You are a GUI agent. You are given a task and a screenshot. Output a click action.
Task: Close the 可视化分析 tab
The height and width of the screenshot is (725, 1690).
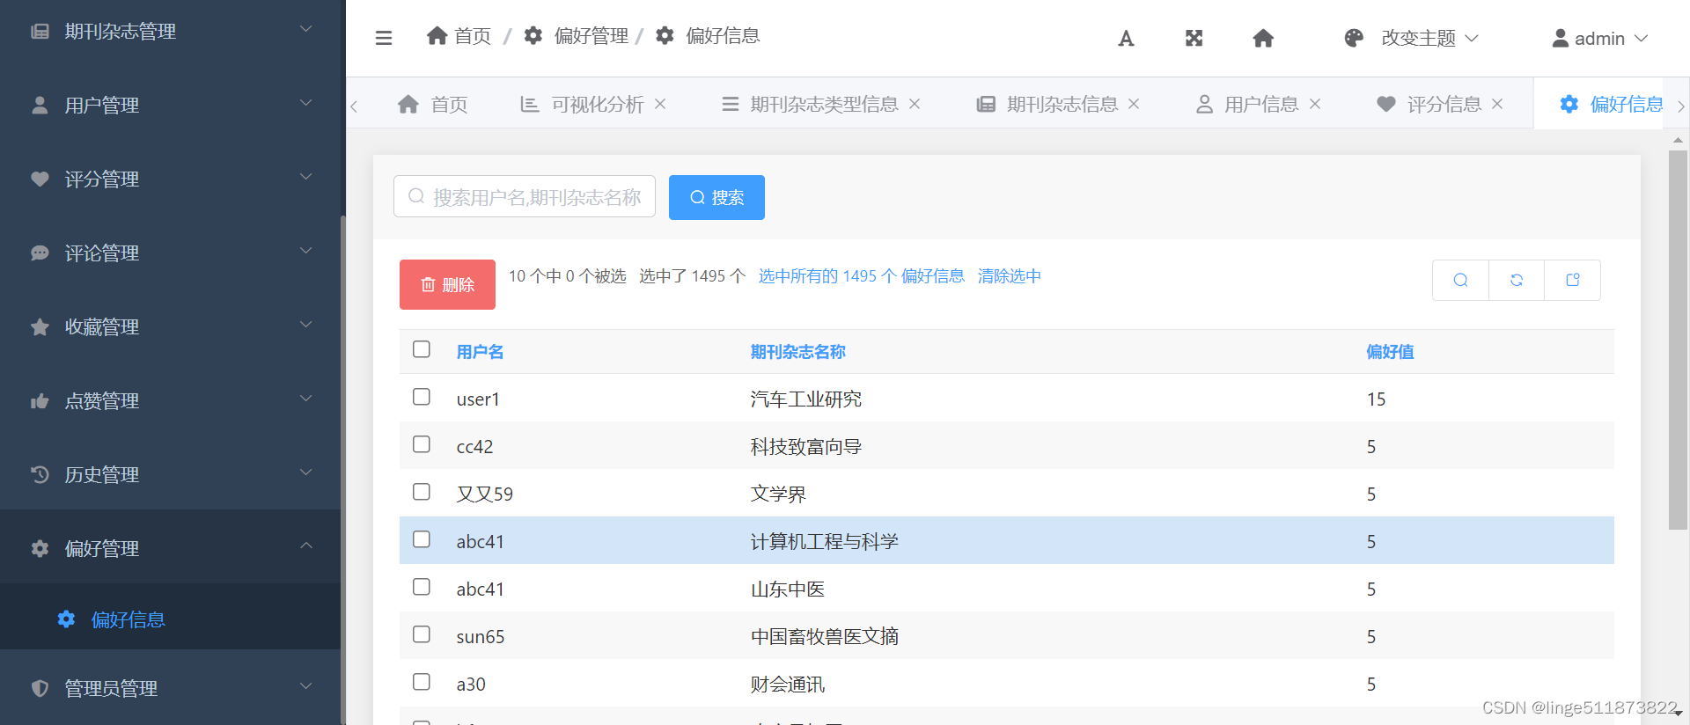(660, 104)
